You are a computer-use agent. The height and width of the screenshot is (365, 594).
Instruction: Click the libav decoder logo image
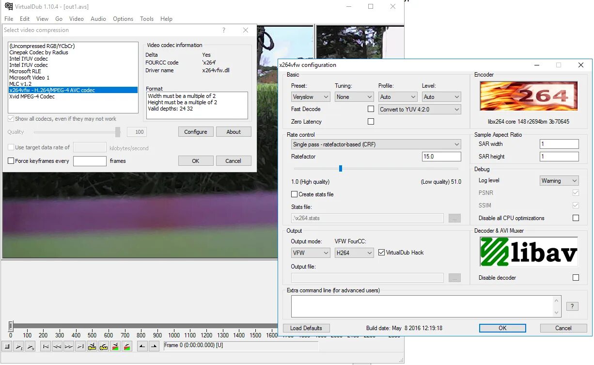tap(529, 252)
